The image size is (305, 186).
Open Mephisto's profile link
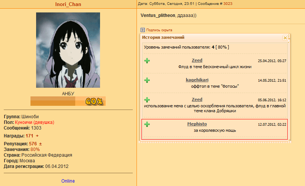197,124
